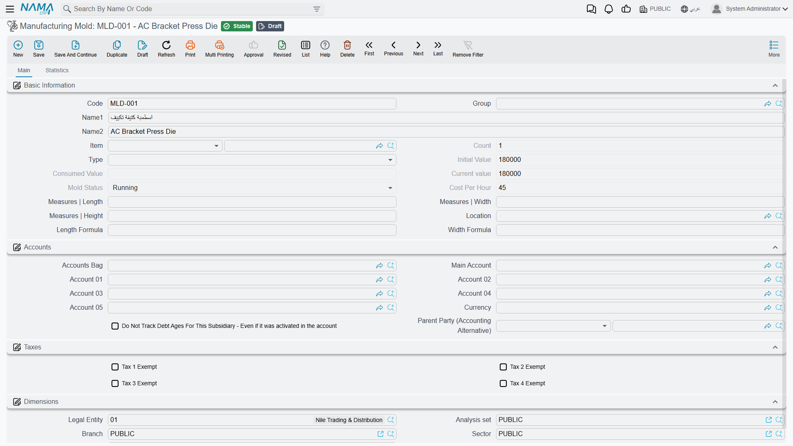Click the Initial Value field
The width and height of the screenshot is (793, 446).
[640, 160]
